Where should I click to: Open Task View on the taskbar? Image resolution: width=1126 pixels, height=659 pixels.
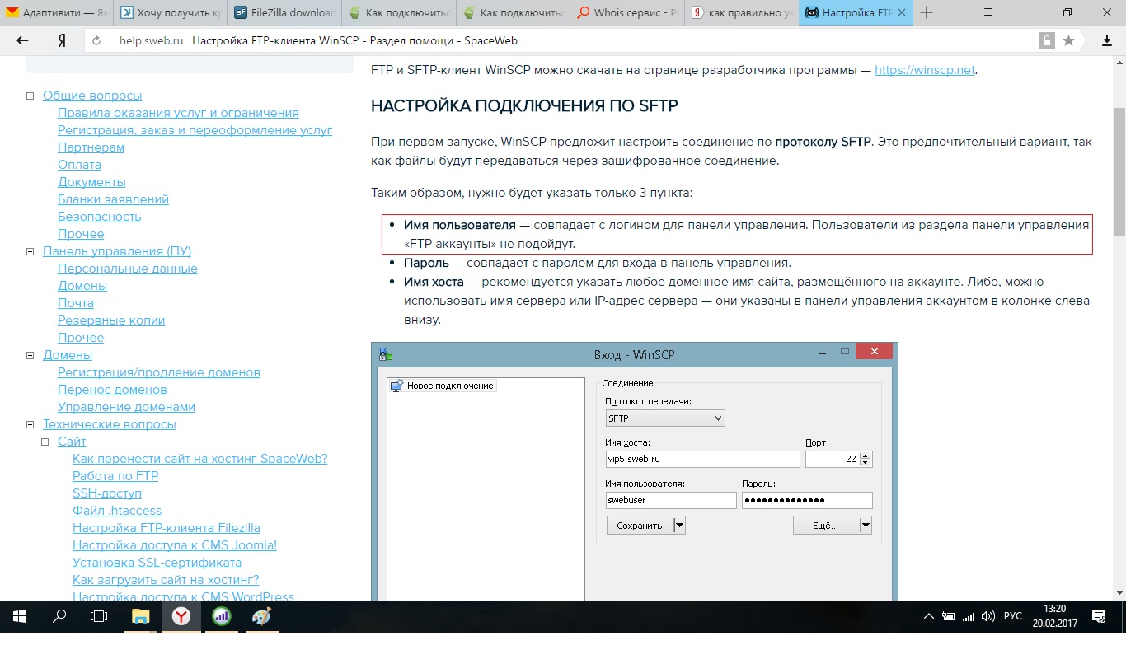click(99, 615)
